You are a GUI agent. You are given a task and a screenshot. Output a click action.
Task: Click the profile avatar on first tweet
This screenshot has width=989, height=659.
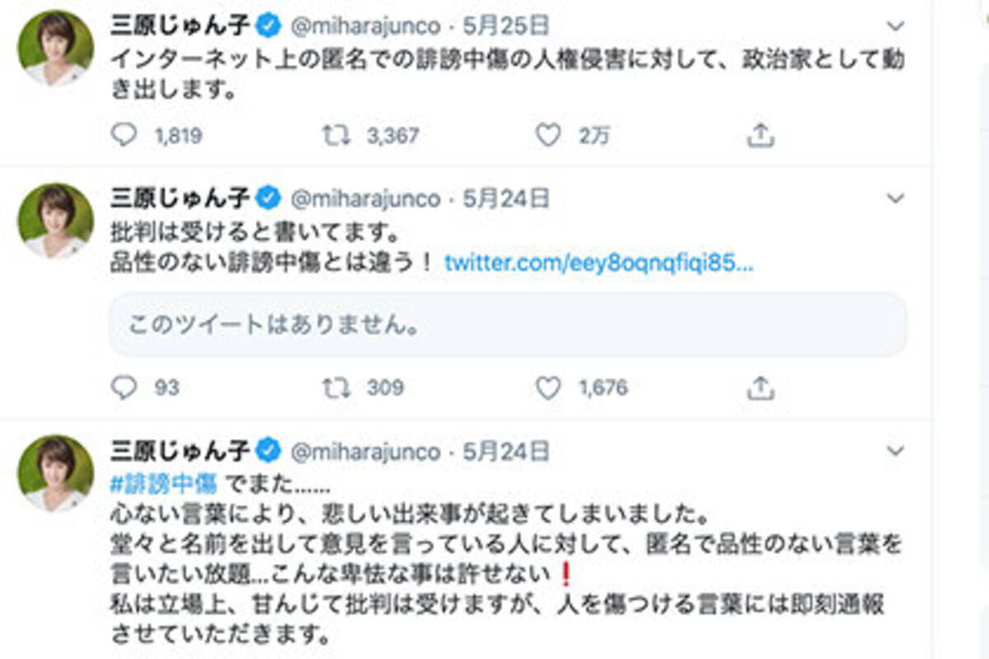[x=56, y=49]
